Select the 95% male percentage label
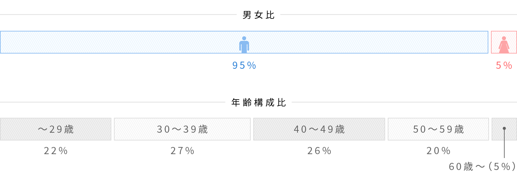Viewport: 517px width, 183px height. pyautogui.click(x=244, y=66)
